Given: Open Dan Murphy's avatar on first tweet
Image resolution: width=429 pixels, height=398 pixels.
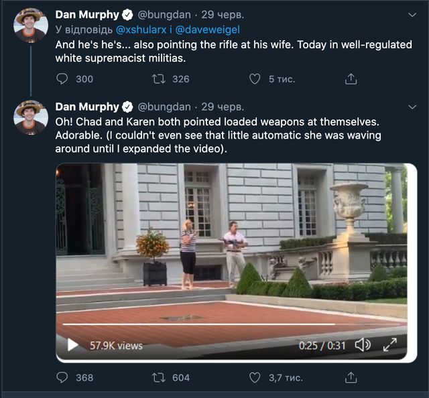Looking at the screenshot, I should pyautogui.click(x=31, y=25).
